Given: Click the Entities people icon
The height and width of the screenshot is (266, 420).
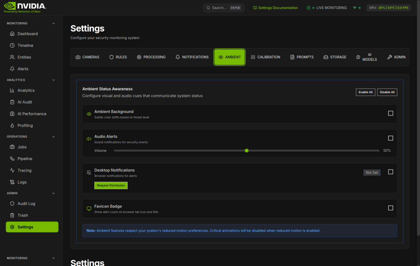Looking at the screenshot, I should (x=12, y=57).
